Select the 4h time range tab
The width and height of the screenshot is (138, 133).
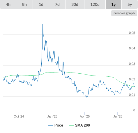[8, 4]
